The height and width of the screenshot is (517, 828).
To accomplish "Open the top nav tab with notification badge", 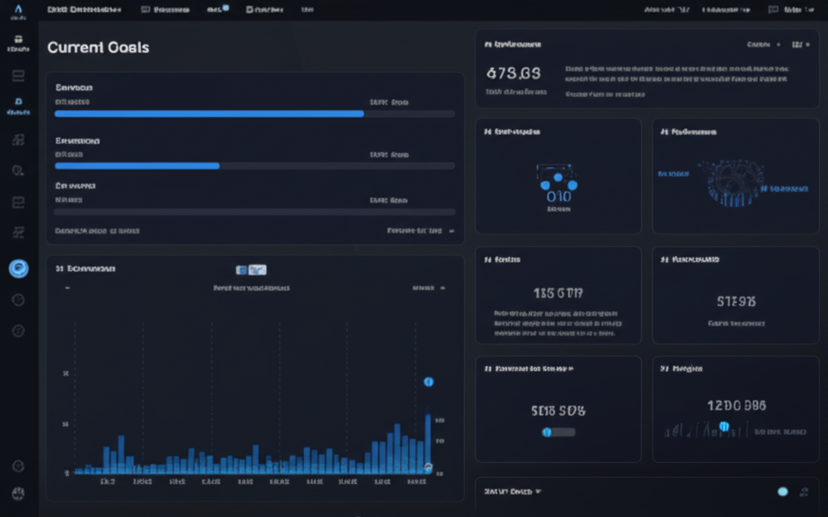I will 218,9.
